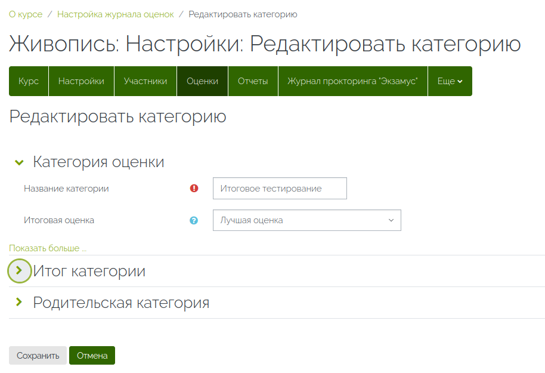545x373 pixels.
Task: Click the red required-field icon beside Название категории
Action: point(194,188)
